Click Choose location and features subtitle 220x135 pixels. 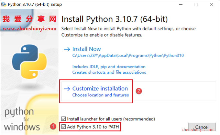click(x=101, y=95)
